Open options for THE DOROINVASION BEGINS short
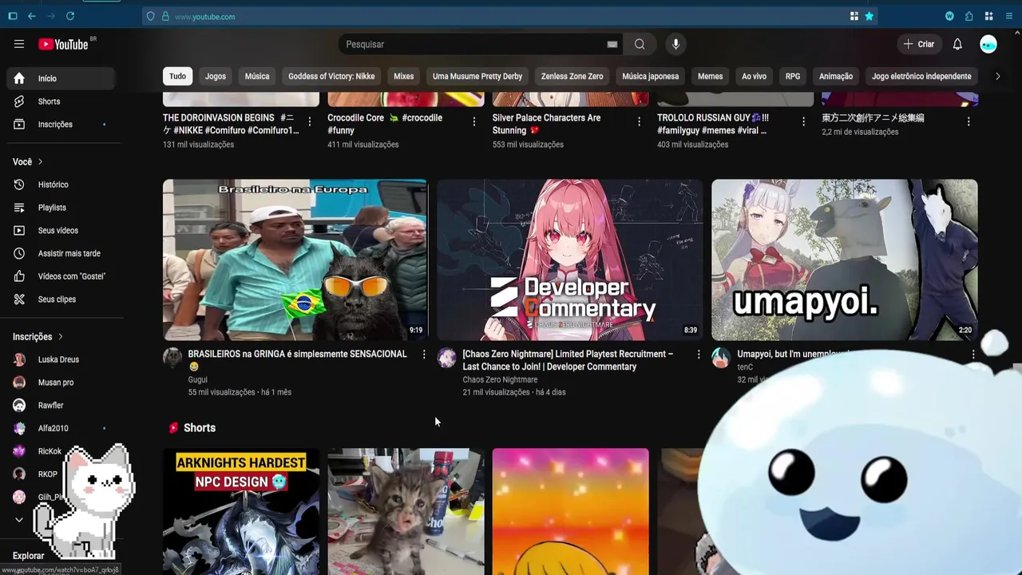Image resolution: width=1022 pixels, height=575 pixels. click(x=310, y=121)
